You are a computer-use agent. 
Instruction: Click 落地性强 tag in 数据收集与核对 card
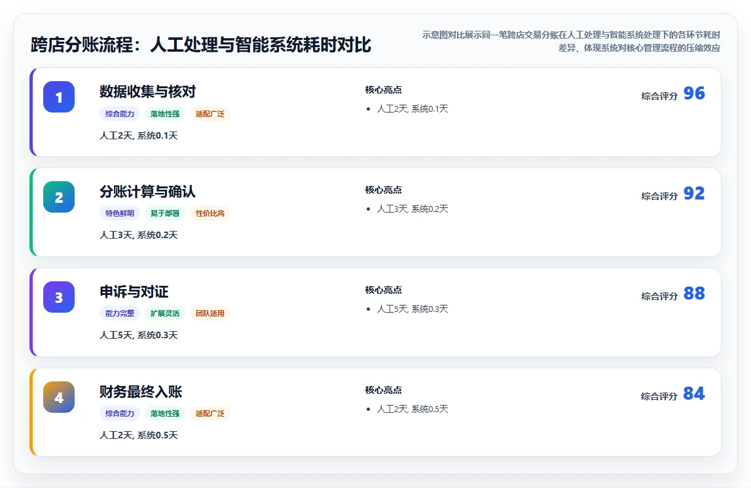click(x=165, y=114)
